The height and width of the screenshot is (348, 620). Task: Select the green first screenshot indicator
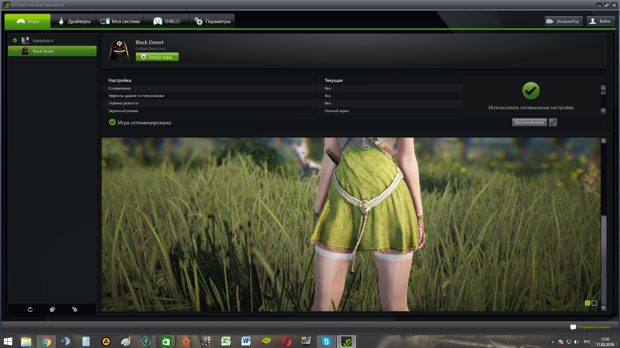pos(587,303)
